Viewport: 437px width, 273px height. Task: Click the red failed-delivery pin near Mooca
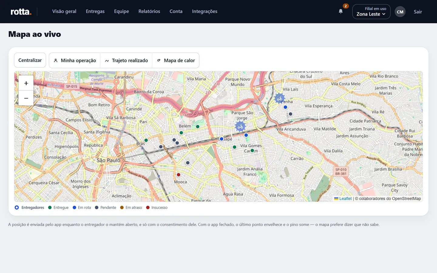(x=178, y=175)
